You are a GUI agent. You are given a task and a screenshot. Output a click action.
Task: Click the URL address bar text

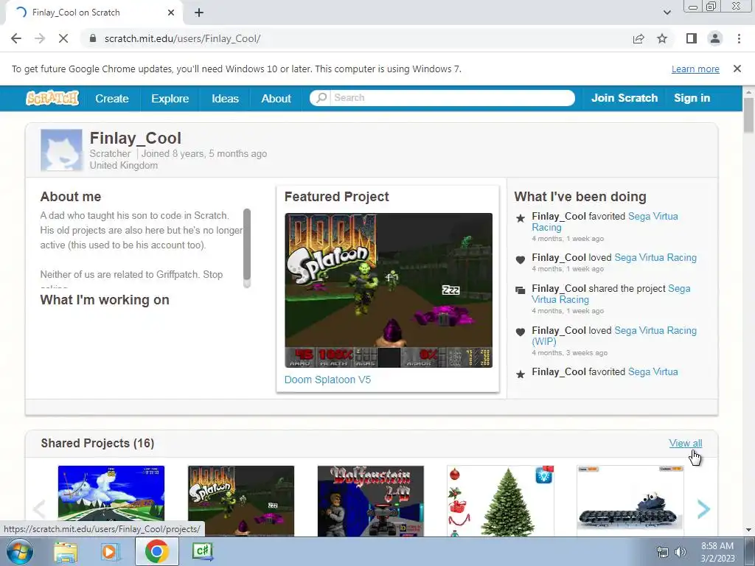(x=183, y=38)
